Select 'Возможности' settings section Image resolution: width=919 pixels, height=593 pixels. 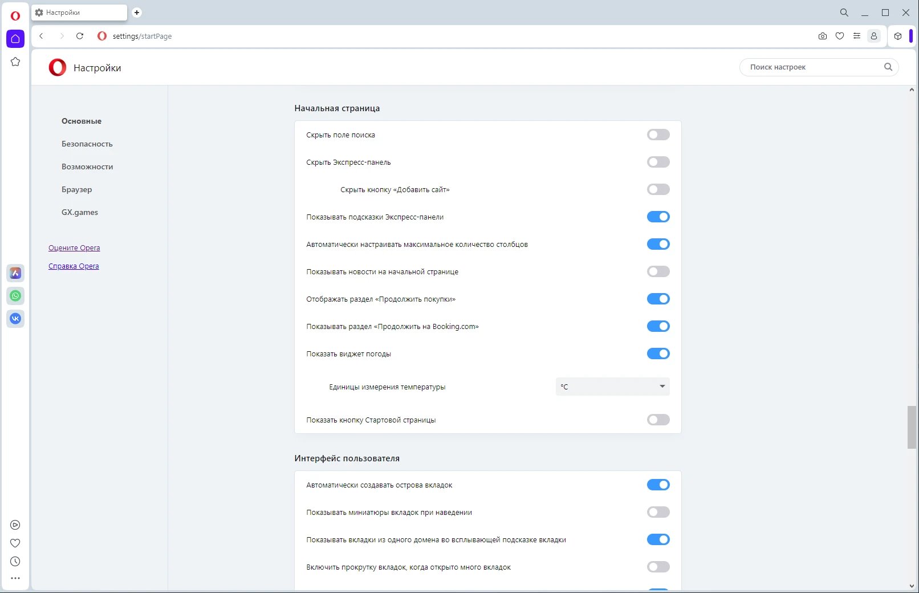point(87,166)
